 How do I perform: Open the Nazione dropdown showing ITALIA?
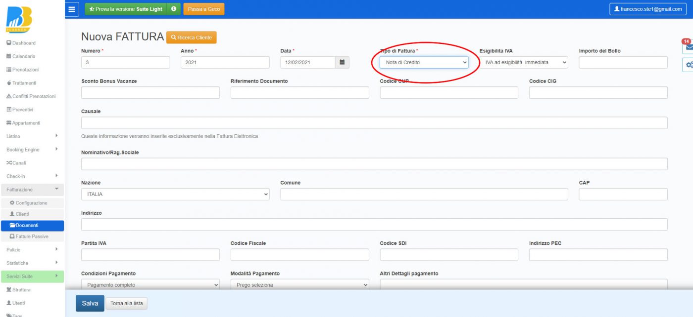coord(175,194)
